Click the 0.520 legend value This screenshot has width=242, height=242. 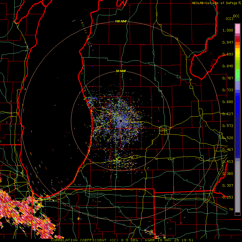click(228, 138)
